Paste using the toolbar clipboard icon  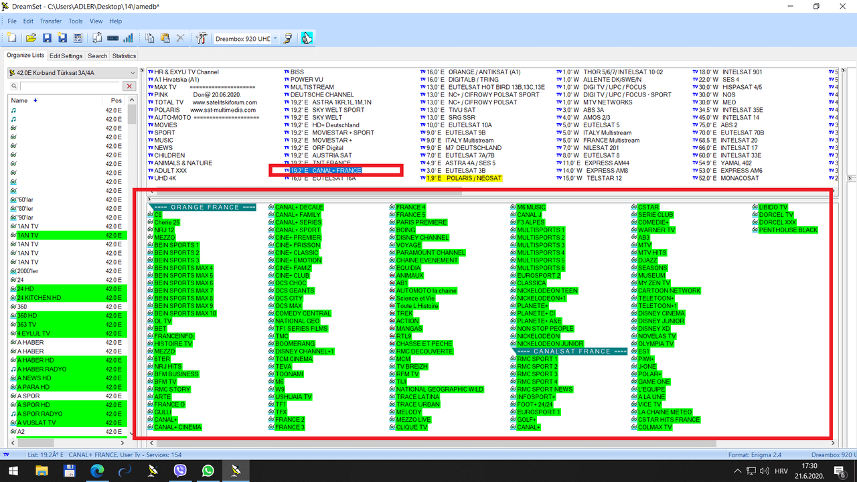tap(165, 38)
